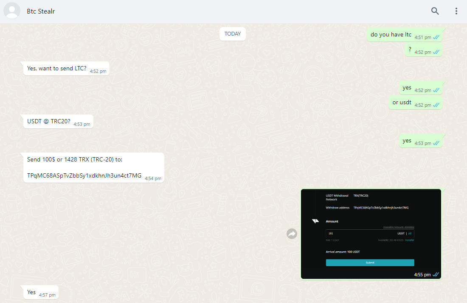Open Btc Stealr profile avatar
467x303 pixels.
[x=12, y=11]
